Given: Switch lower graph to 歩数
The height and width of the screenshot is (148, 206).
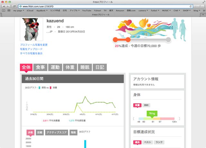Looking at the screenshot, I should click(31, 132).
